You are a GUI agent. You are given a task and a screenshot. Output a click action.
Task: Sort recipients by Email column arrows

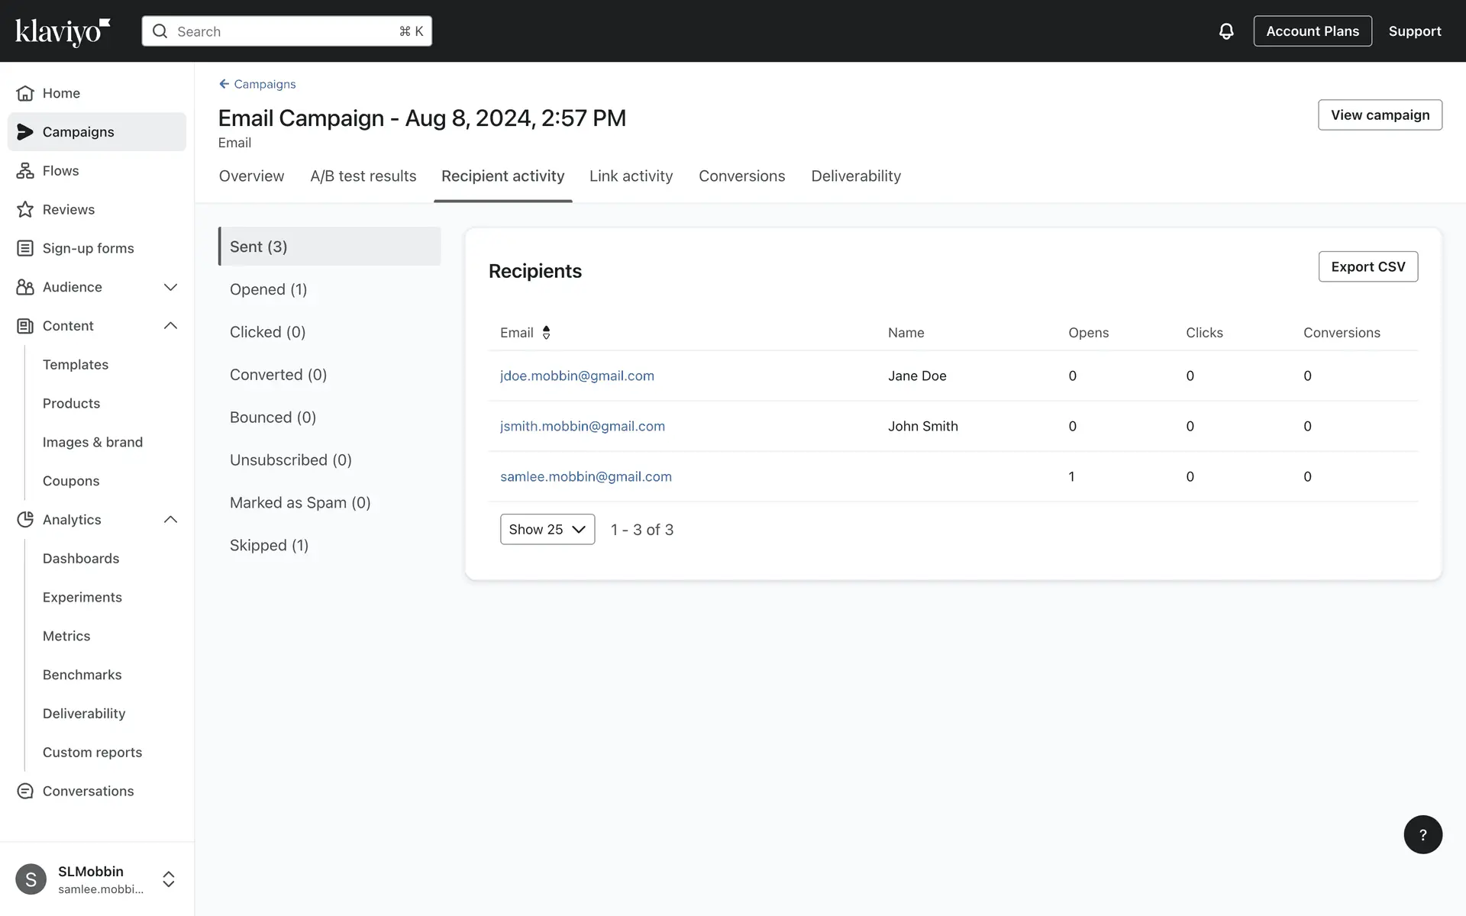(546, 333)
